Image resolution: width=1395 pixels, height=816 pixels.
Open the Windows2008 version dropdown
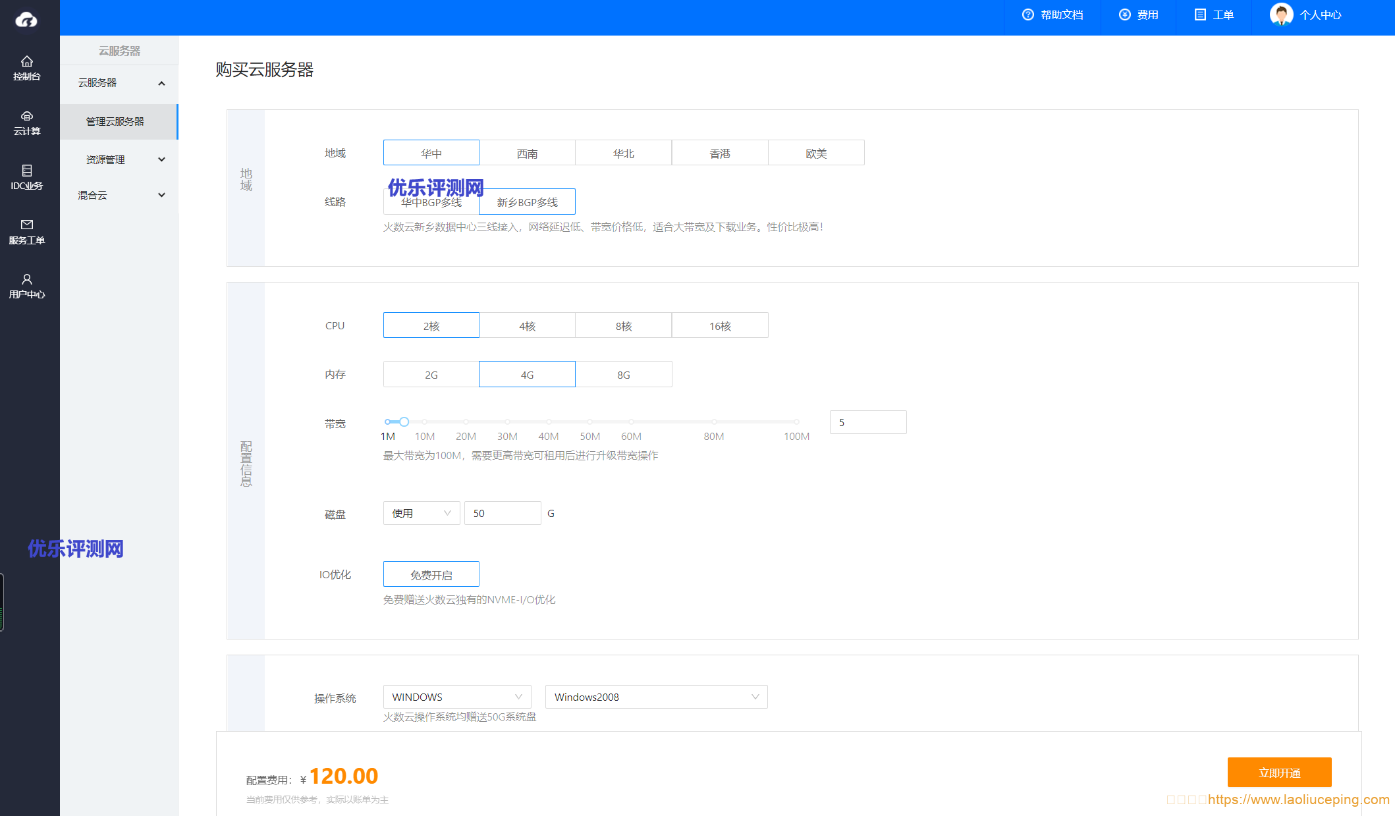[x=656, y=697]
